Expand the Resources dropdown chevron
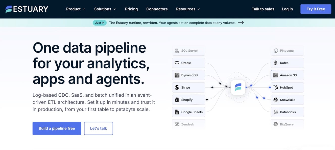The image size is (335, 150). click(199, 9)
